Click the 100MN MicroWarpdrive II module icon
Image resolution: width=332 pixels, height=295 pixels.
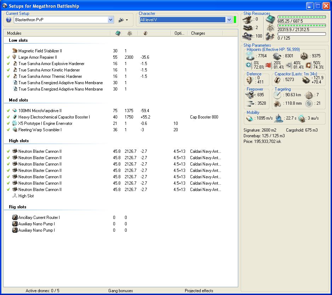[x=15, y=110]
